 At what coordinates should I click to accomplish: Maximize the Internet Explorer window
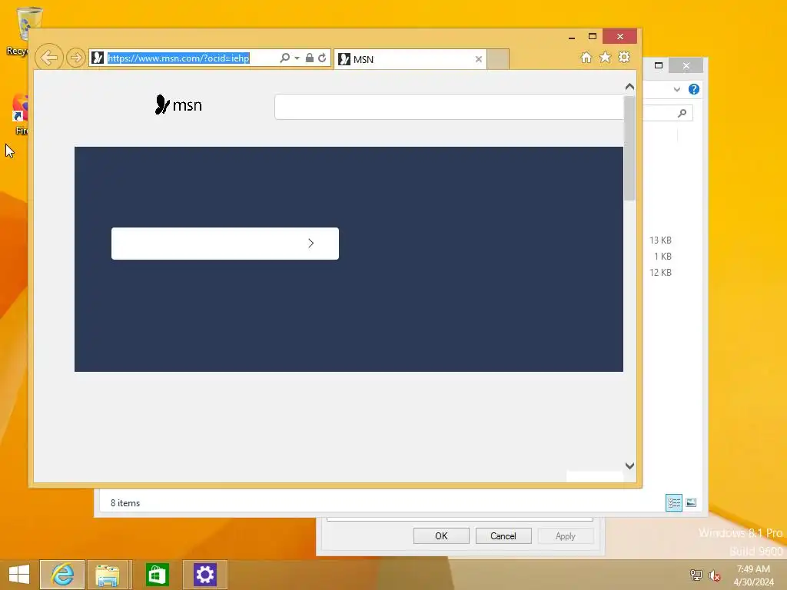[593, 37]
